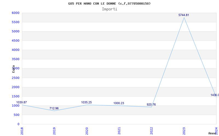Image resolution: width=219 pixels, height=136 pixels.
Task: Click the Euro axis title
Action: pyautogui.click(x=13, y=69)
